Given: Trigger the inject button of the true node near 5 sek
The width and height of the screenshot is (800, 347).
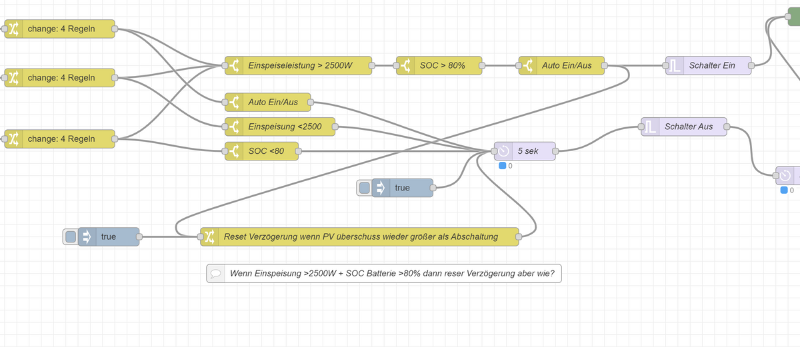Looking at the screenshot, I should pyautogui.click(x=364, y=188).
